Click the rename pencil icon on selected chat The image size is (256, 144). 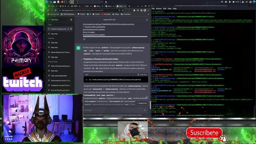(68, 29)
